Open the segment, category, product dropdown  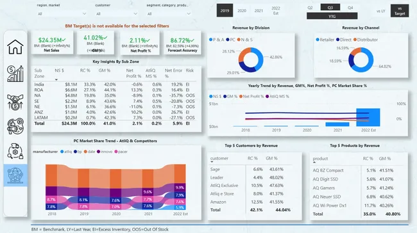click(x=169, y=13)
